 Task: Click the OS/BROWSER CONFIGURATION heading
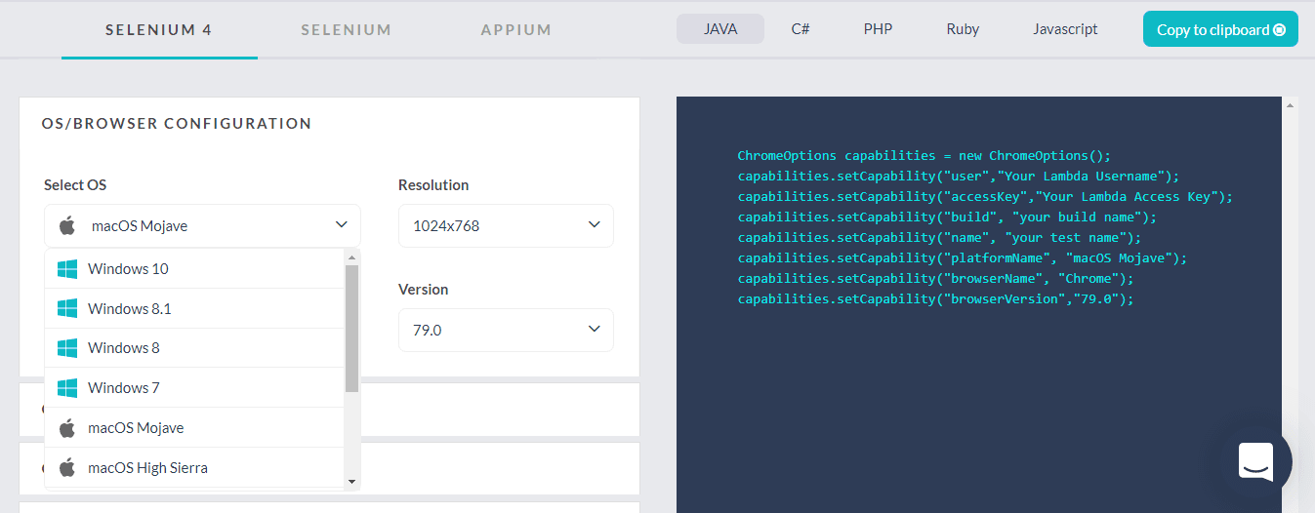coord(177,124)
